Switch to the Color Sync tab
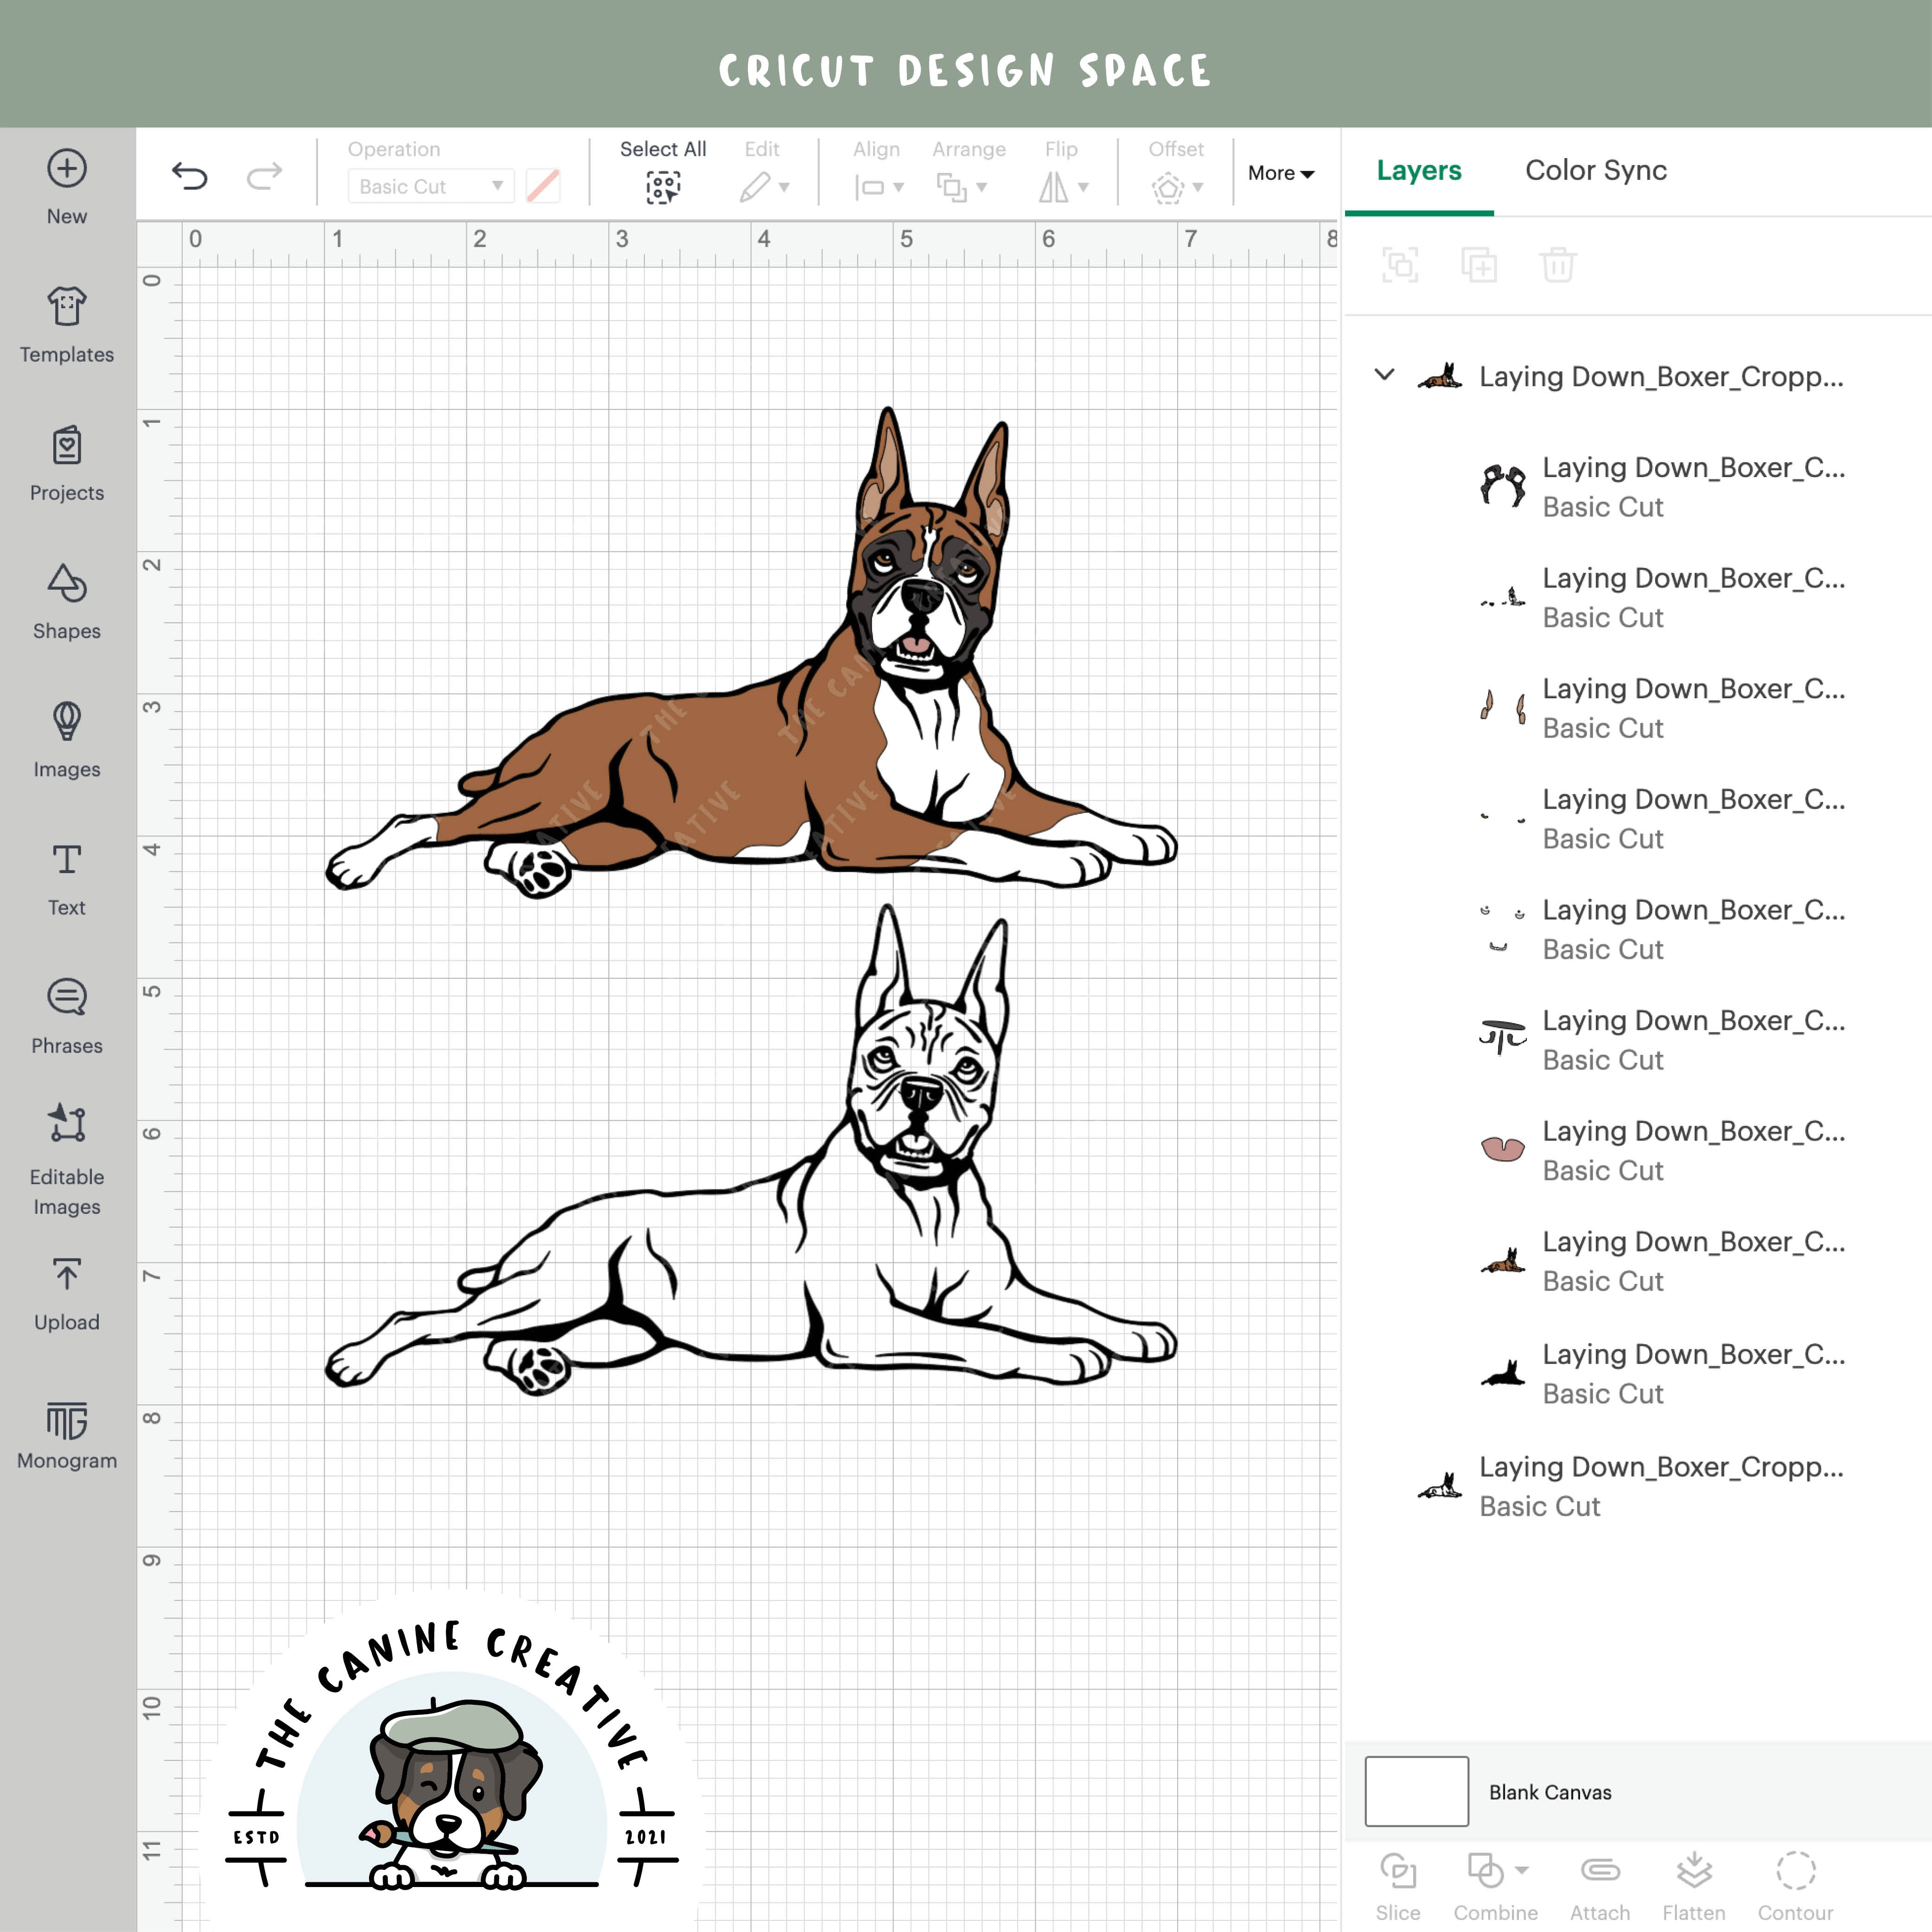 point(1596,171)
